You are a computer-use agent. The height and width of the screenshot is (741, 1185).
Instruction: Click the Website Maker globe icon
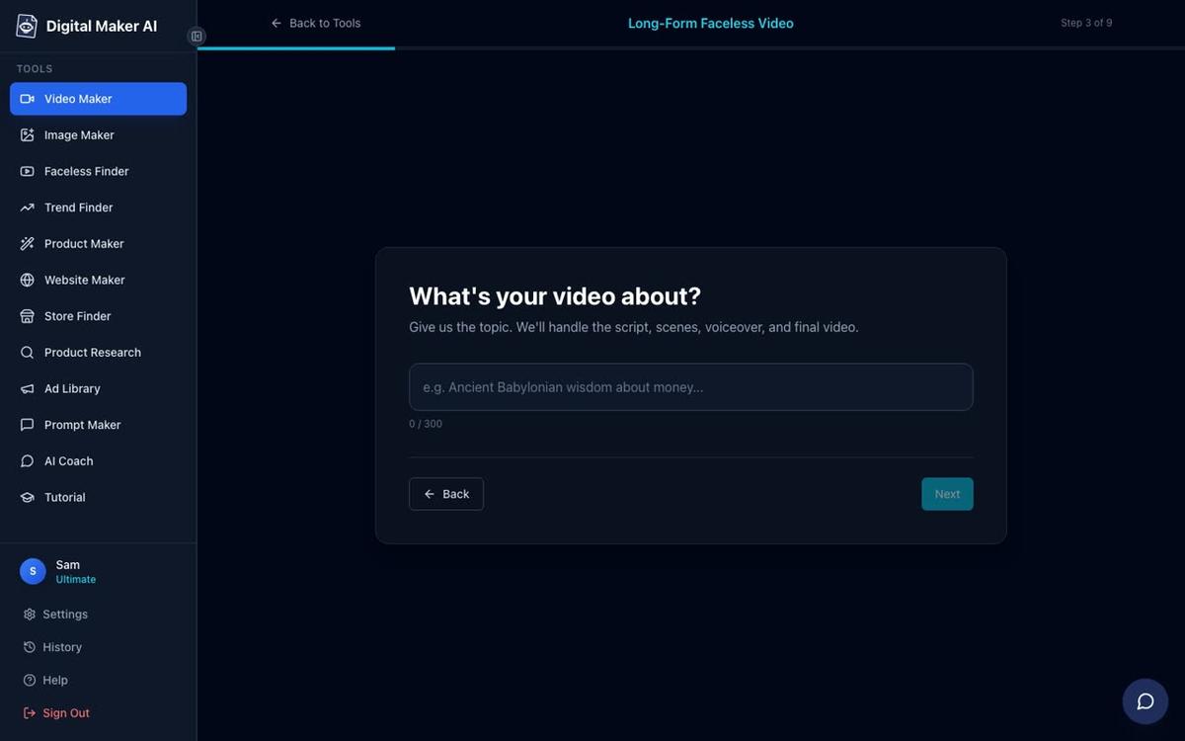click(27, 280)
